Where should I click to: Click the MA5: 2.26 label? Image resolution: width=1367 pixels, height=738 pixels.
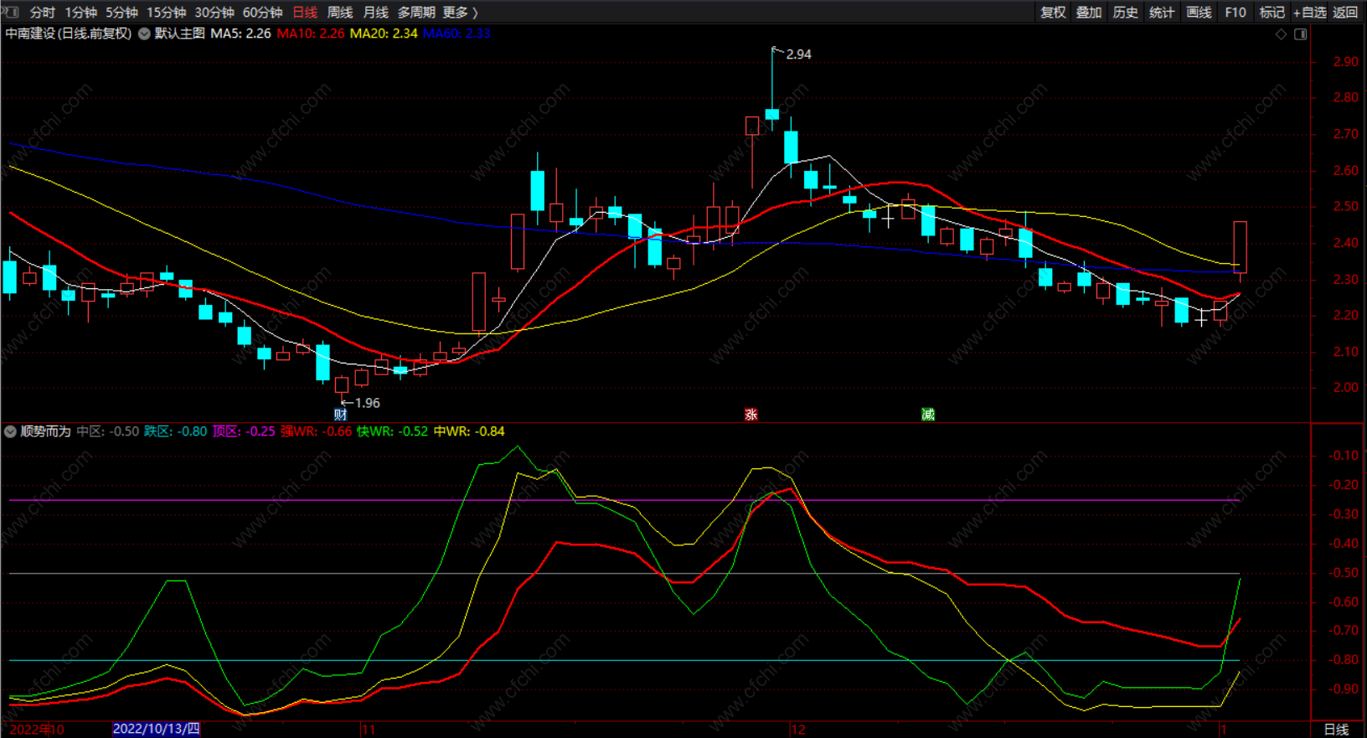(x=240, y=34)
